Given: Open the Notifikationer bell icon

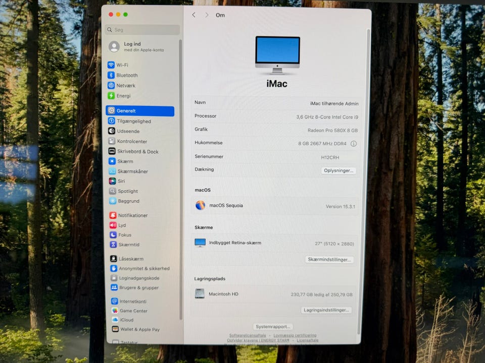Looking at the screenshot, I should [113, 215].
